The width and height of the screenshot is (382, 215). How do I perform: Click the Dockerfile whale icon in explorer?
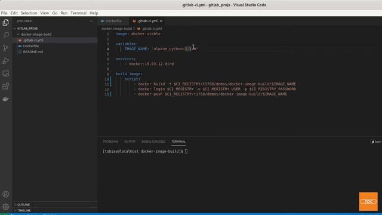[20, 46]
